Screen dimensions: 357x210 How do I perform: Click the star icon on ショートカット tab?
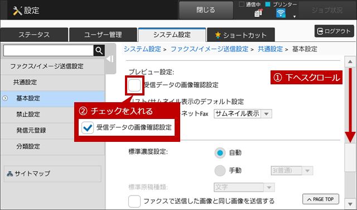[218, 35]
